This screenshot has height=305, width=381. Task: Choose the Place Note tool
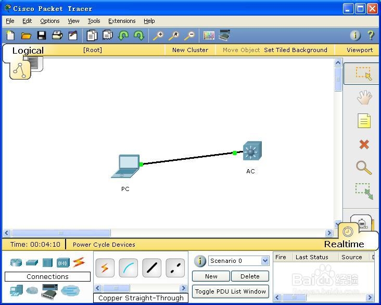364,121
